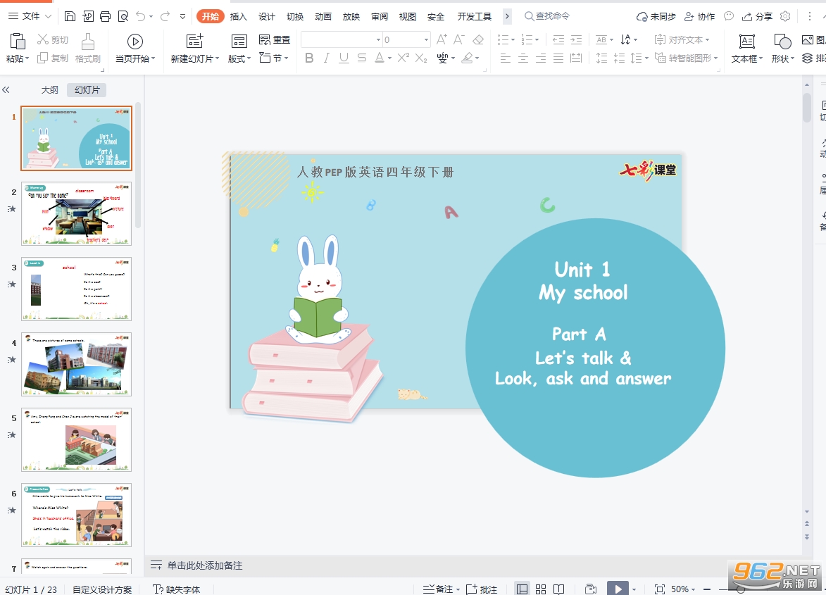Toggle the right-align paragraph button
Viewport: 826px width, 595px height.
click(x=541, y=58)
